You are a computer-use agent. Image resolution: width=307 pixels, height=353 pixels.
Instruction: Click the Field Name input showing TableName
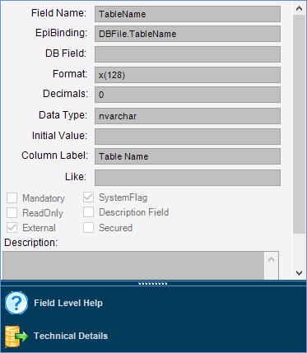188,14
